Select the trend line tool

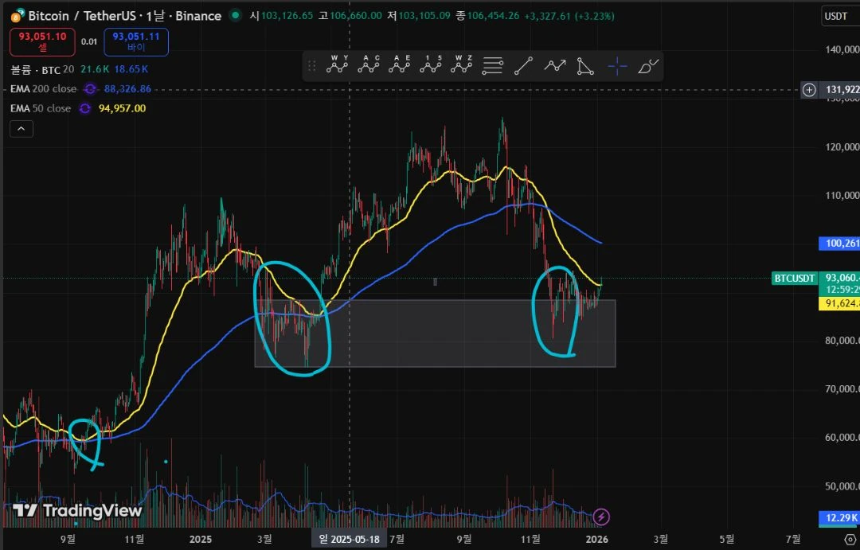(x=523, y=66)
